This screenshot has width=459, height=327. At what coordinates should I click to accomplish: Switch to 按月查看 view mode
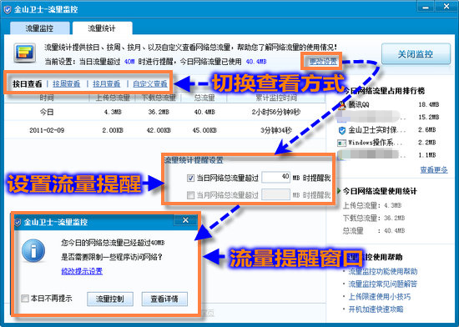[x=107, y=84]
